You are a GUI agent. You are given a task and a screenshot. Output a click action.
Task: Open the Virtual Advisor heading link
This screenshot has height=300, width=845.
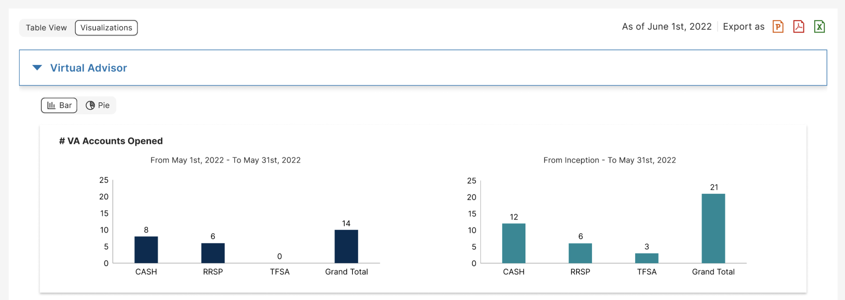[88, 68]
